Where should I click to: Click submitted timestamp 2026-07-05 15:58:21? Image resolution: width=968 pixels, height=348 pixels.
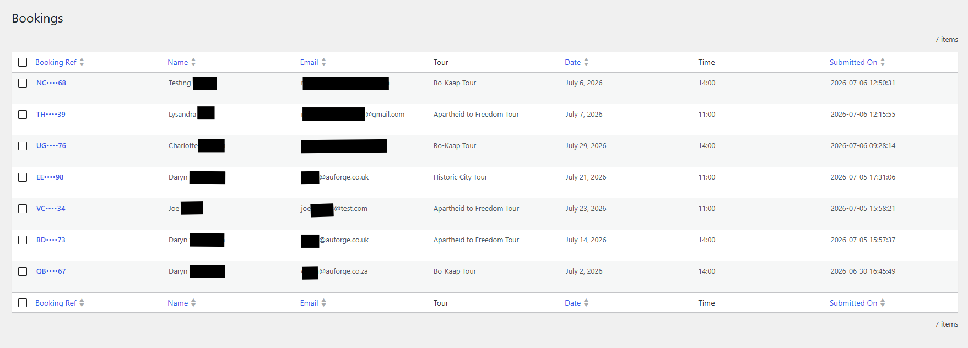[863, 209]
